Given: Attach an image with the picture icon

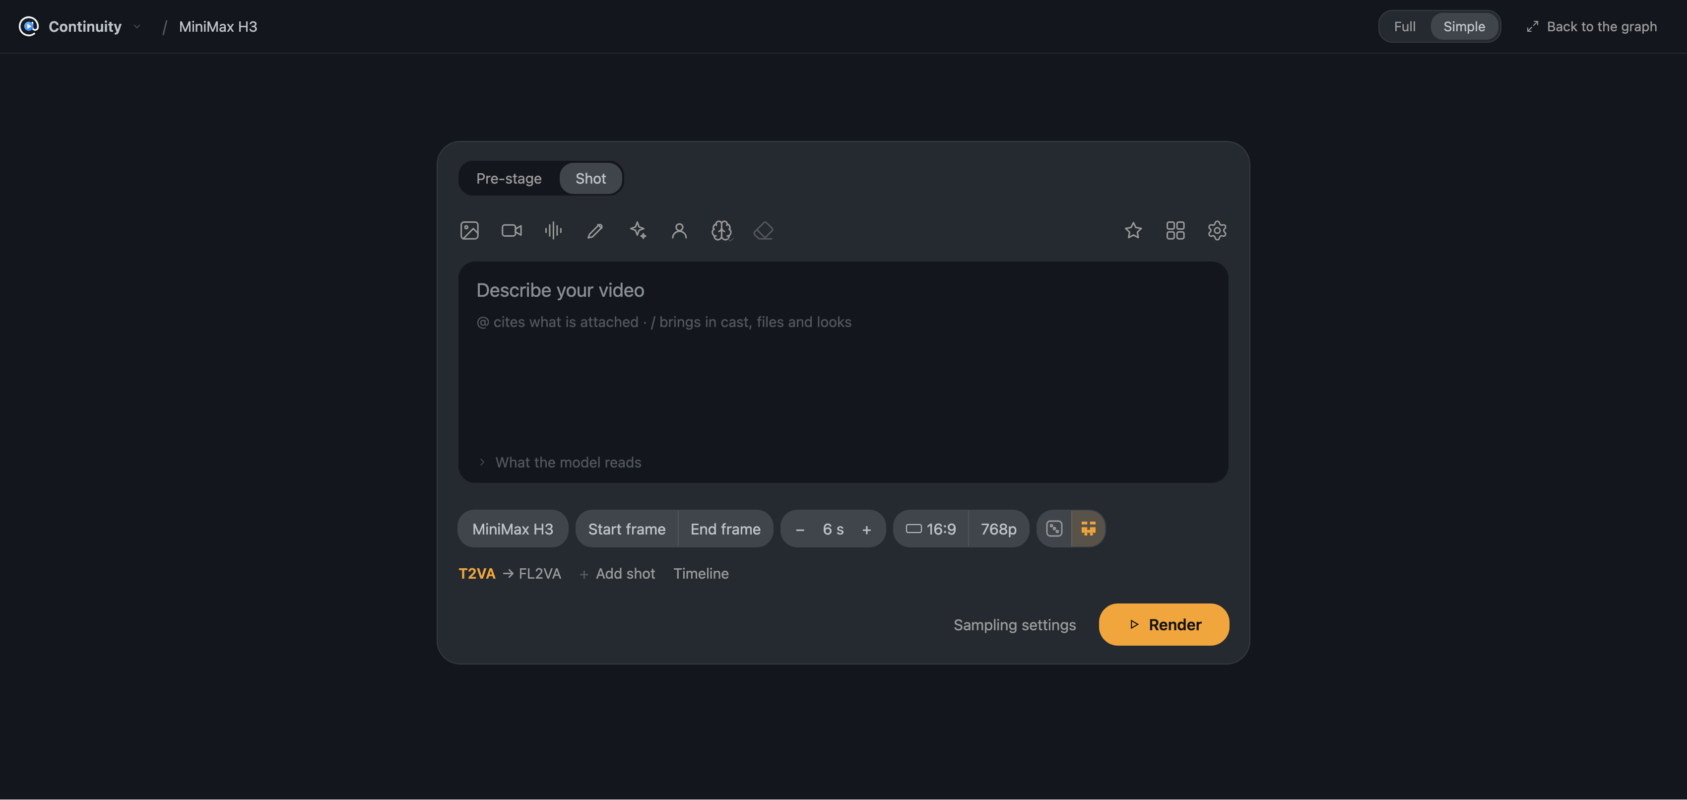Looking at the screenshot, I should [469, 231].
